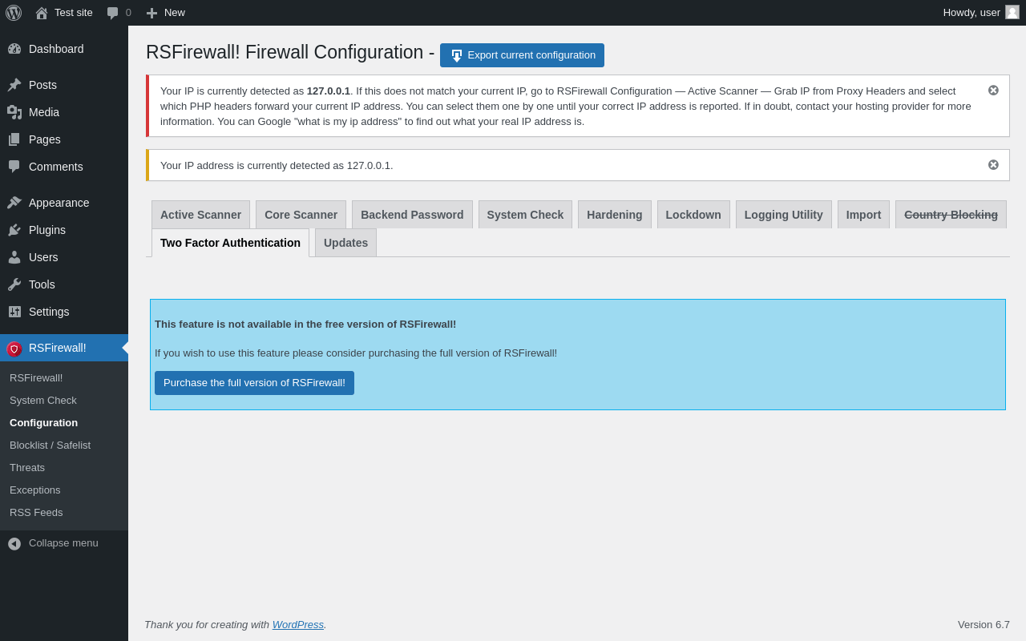Purchase the full version of RSFirewall!
The image size is (1026, 641).
coord(254,383)
